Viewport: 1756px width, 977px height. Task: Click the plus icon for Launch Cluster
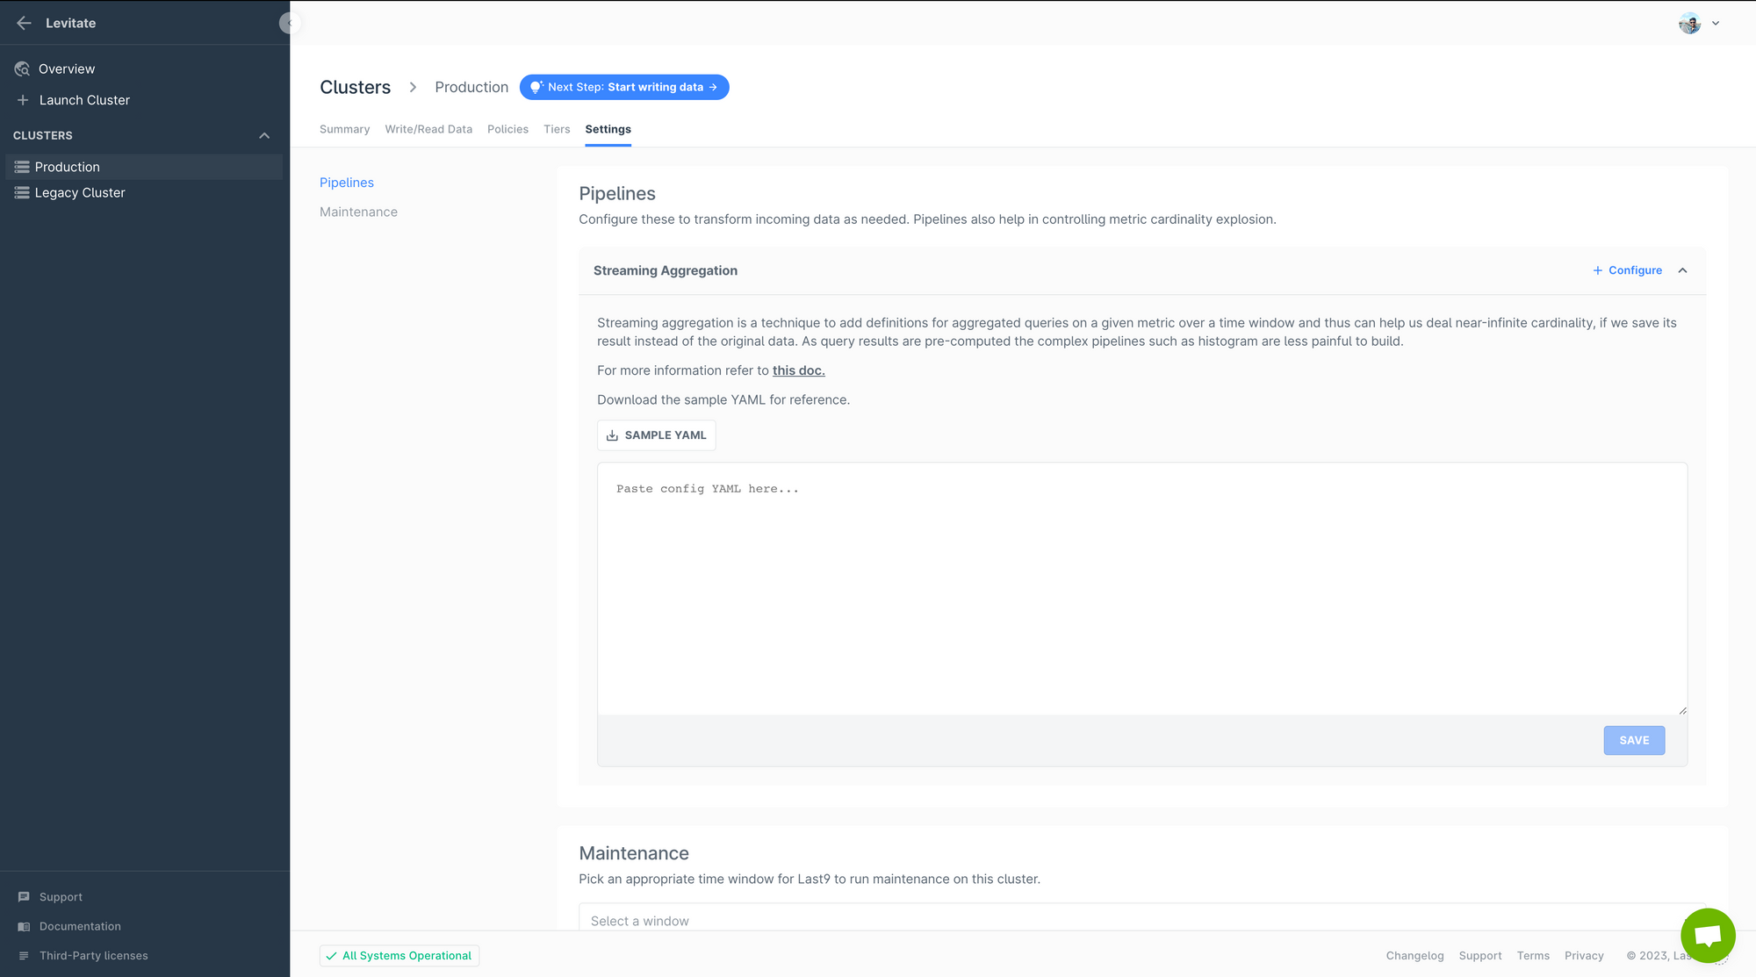click(23, 100)
